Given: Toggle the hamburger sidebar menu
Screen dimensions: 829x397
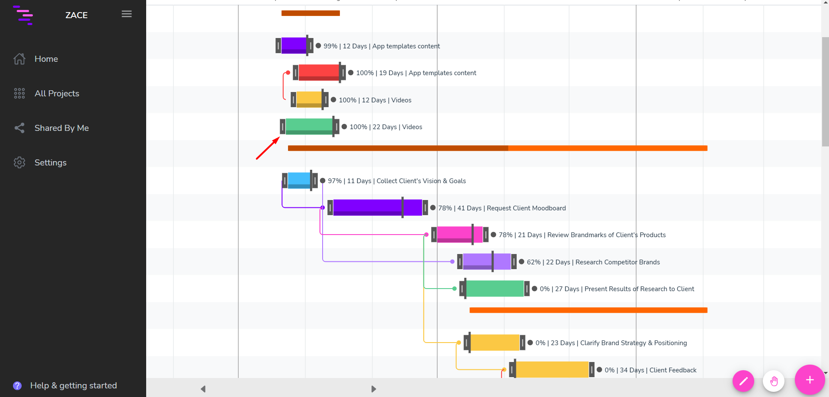Looking at the screenshot, I should coord(126,14).
